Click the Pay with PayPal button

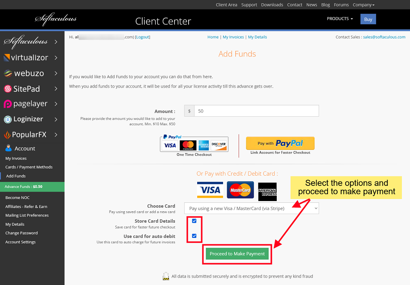(x=280, y=143)
